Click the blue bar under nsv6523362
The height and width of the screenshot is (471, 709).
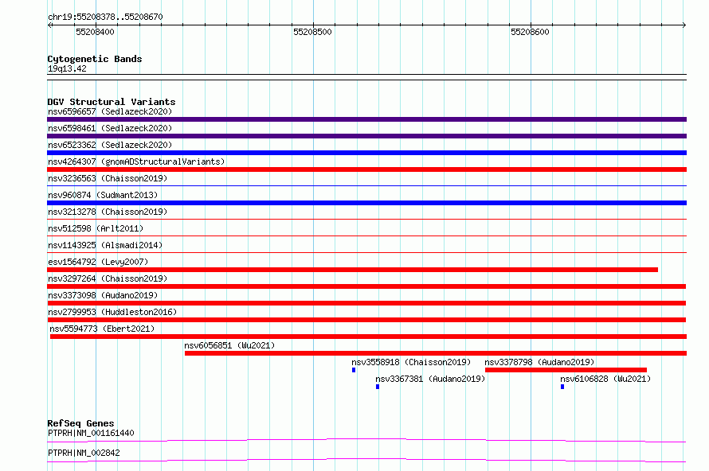coord(366,153)
